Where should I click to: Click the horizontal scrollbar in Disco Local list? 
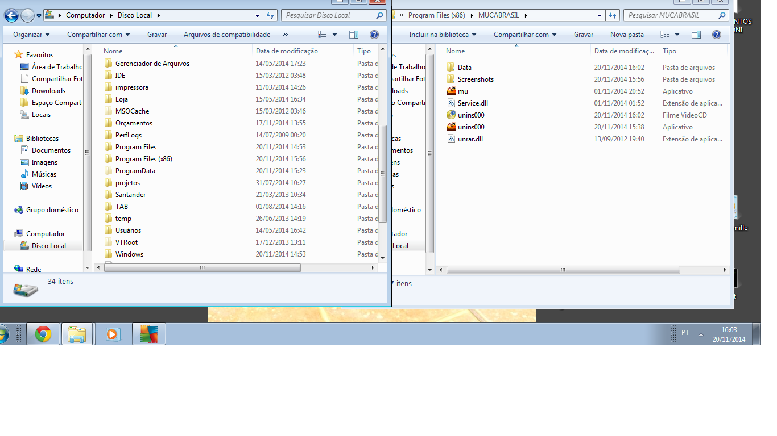pyautogui.click(x=202, y=267)
